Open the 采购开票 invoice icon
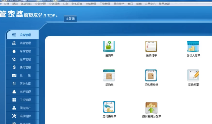This screenshot has width=212, height=124. coord(193,75)
